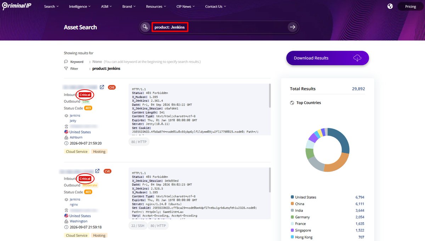Open the Pricing page
425x241 pixels.
point(410,6)
